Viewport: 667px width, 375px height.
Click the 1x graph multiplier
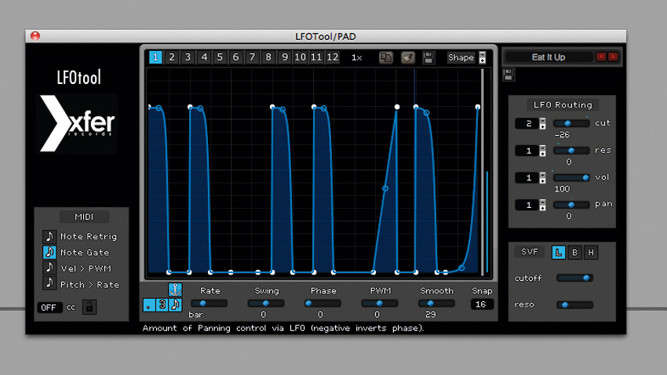tap(356, 57)
